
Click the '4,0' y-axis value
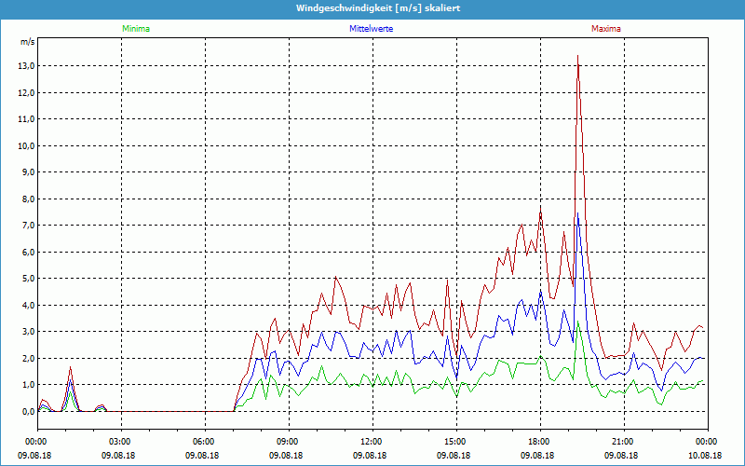point(29,306)
